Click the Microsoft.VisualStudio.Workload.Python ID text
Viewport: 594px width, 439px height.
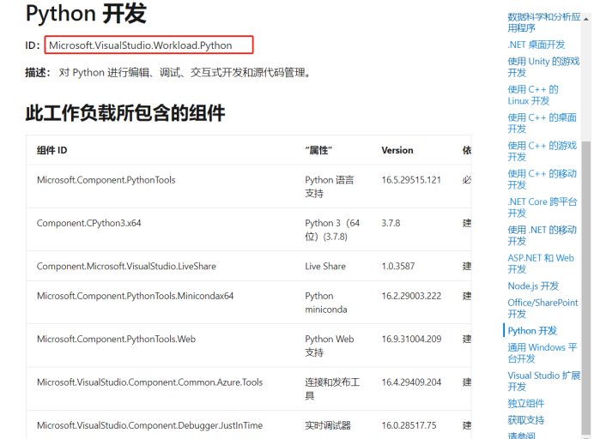click(x=141, y=45)
